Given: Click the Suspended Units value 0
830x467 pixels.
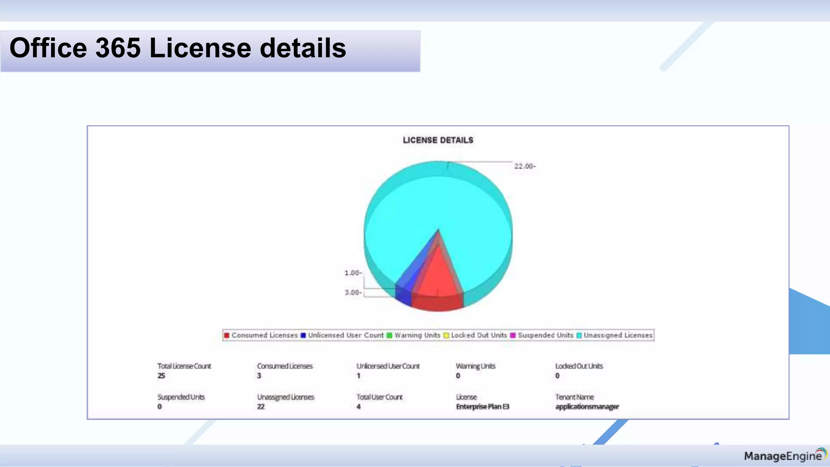Looking at the screenshot, I should tap(160, 407).
